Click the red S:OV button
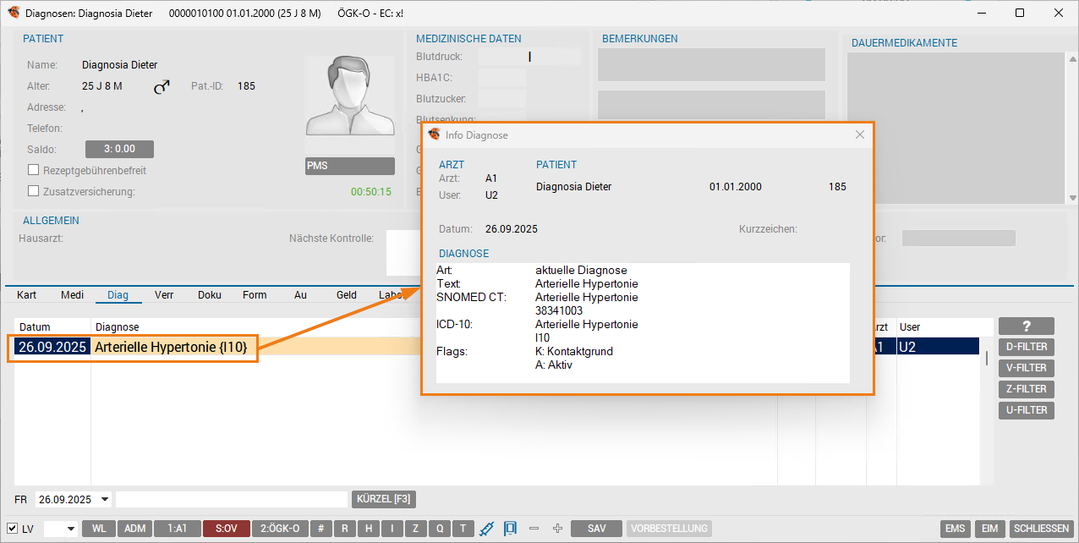 point(226,529)
